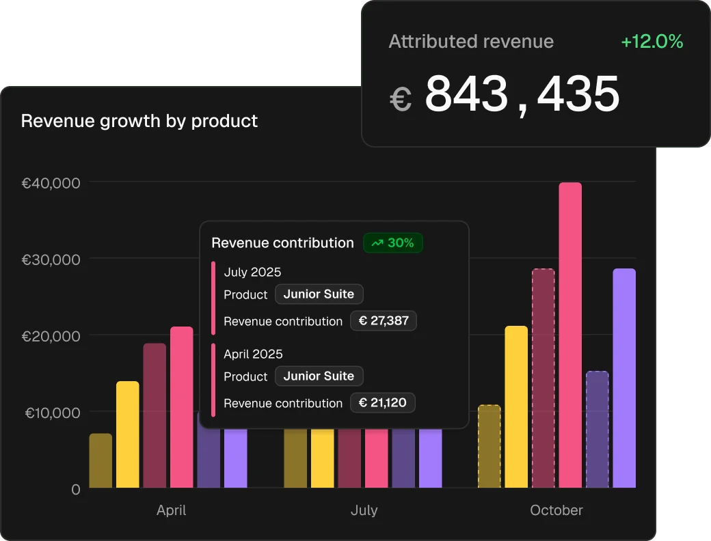Viewport: 711px width, 541px height.
Task: Select the July olive bar
Action: pos(295,458)
